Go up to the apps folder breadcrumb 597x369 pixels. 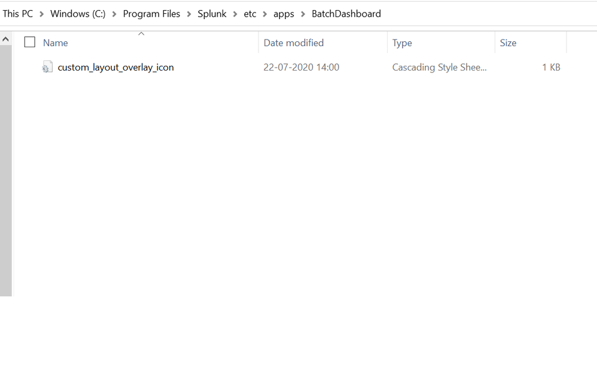click(x=284, y=14)
